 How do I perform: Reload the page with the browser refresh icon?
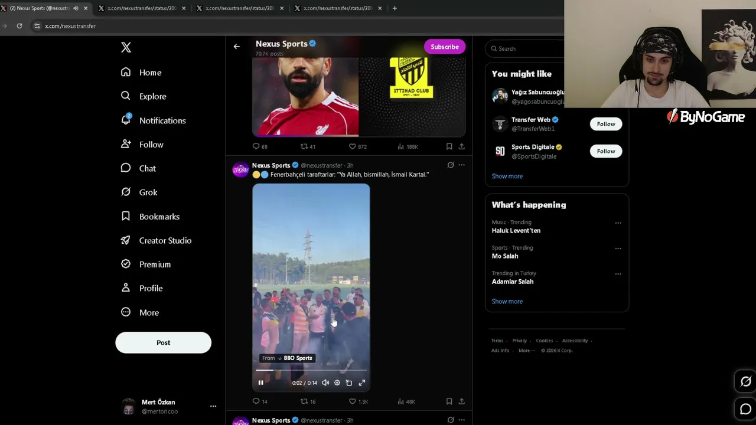click(x=19, y=26)
